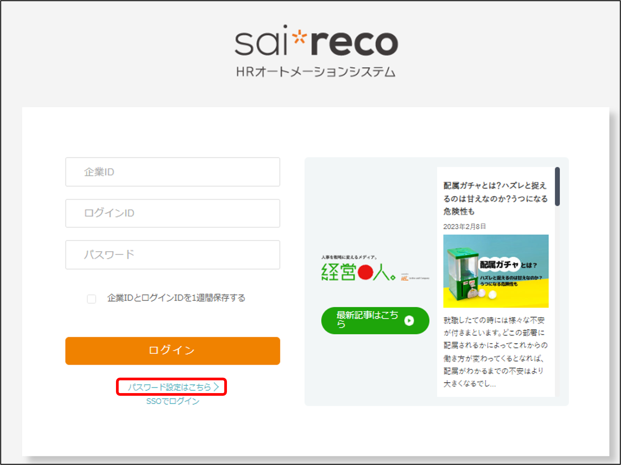The width and height of the screenshot is (621, 465).
Task: Select the パスワード input field
Action: (172, 255)
